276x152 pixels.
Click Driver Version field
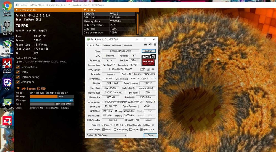129,102
